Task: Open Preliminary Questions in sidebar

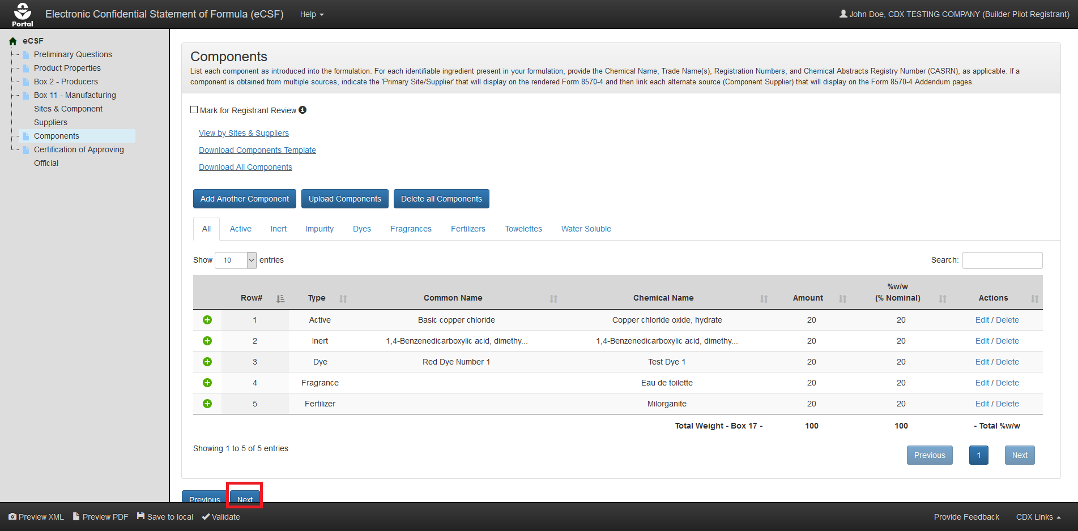Action: pyautogui.click(x=73, y=54)
